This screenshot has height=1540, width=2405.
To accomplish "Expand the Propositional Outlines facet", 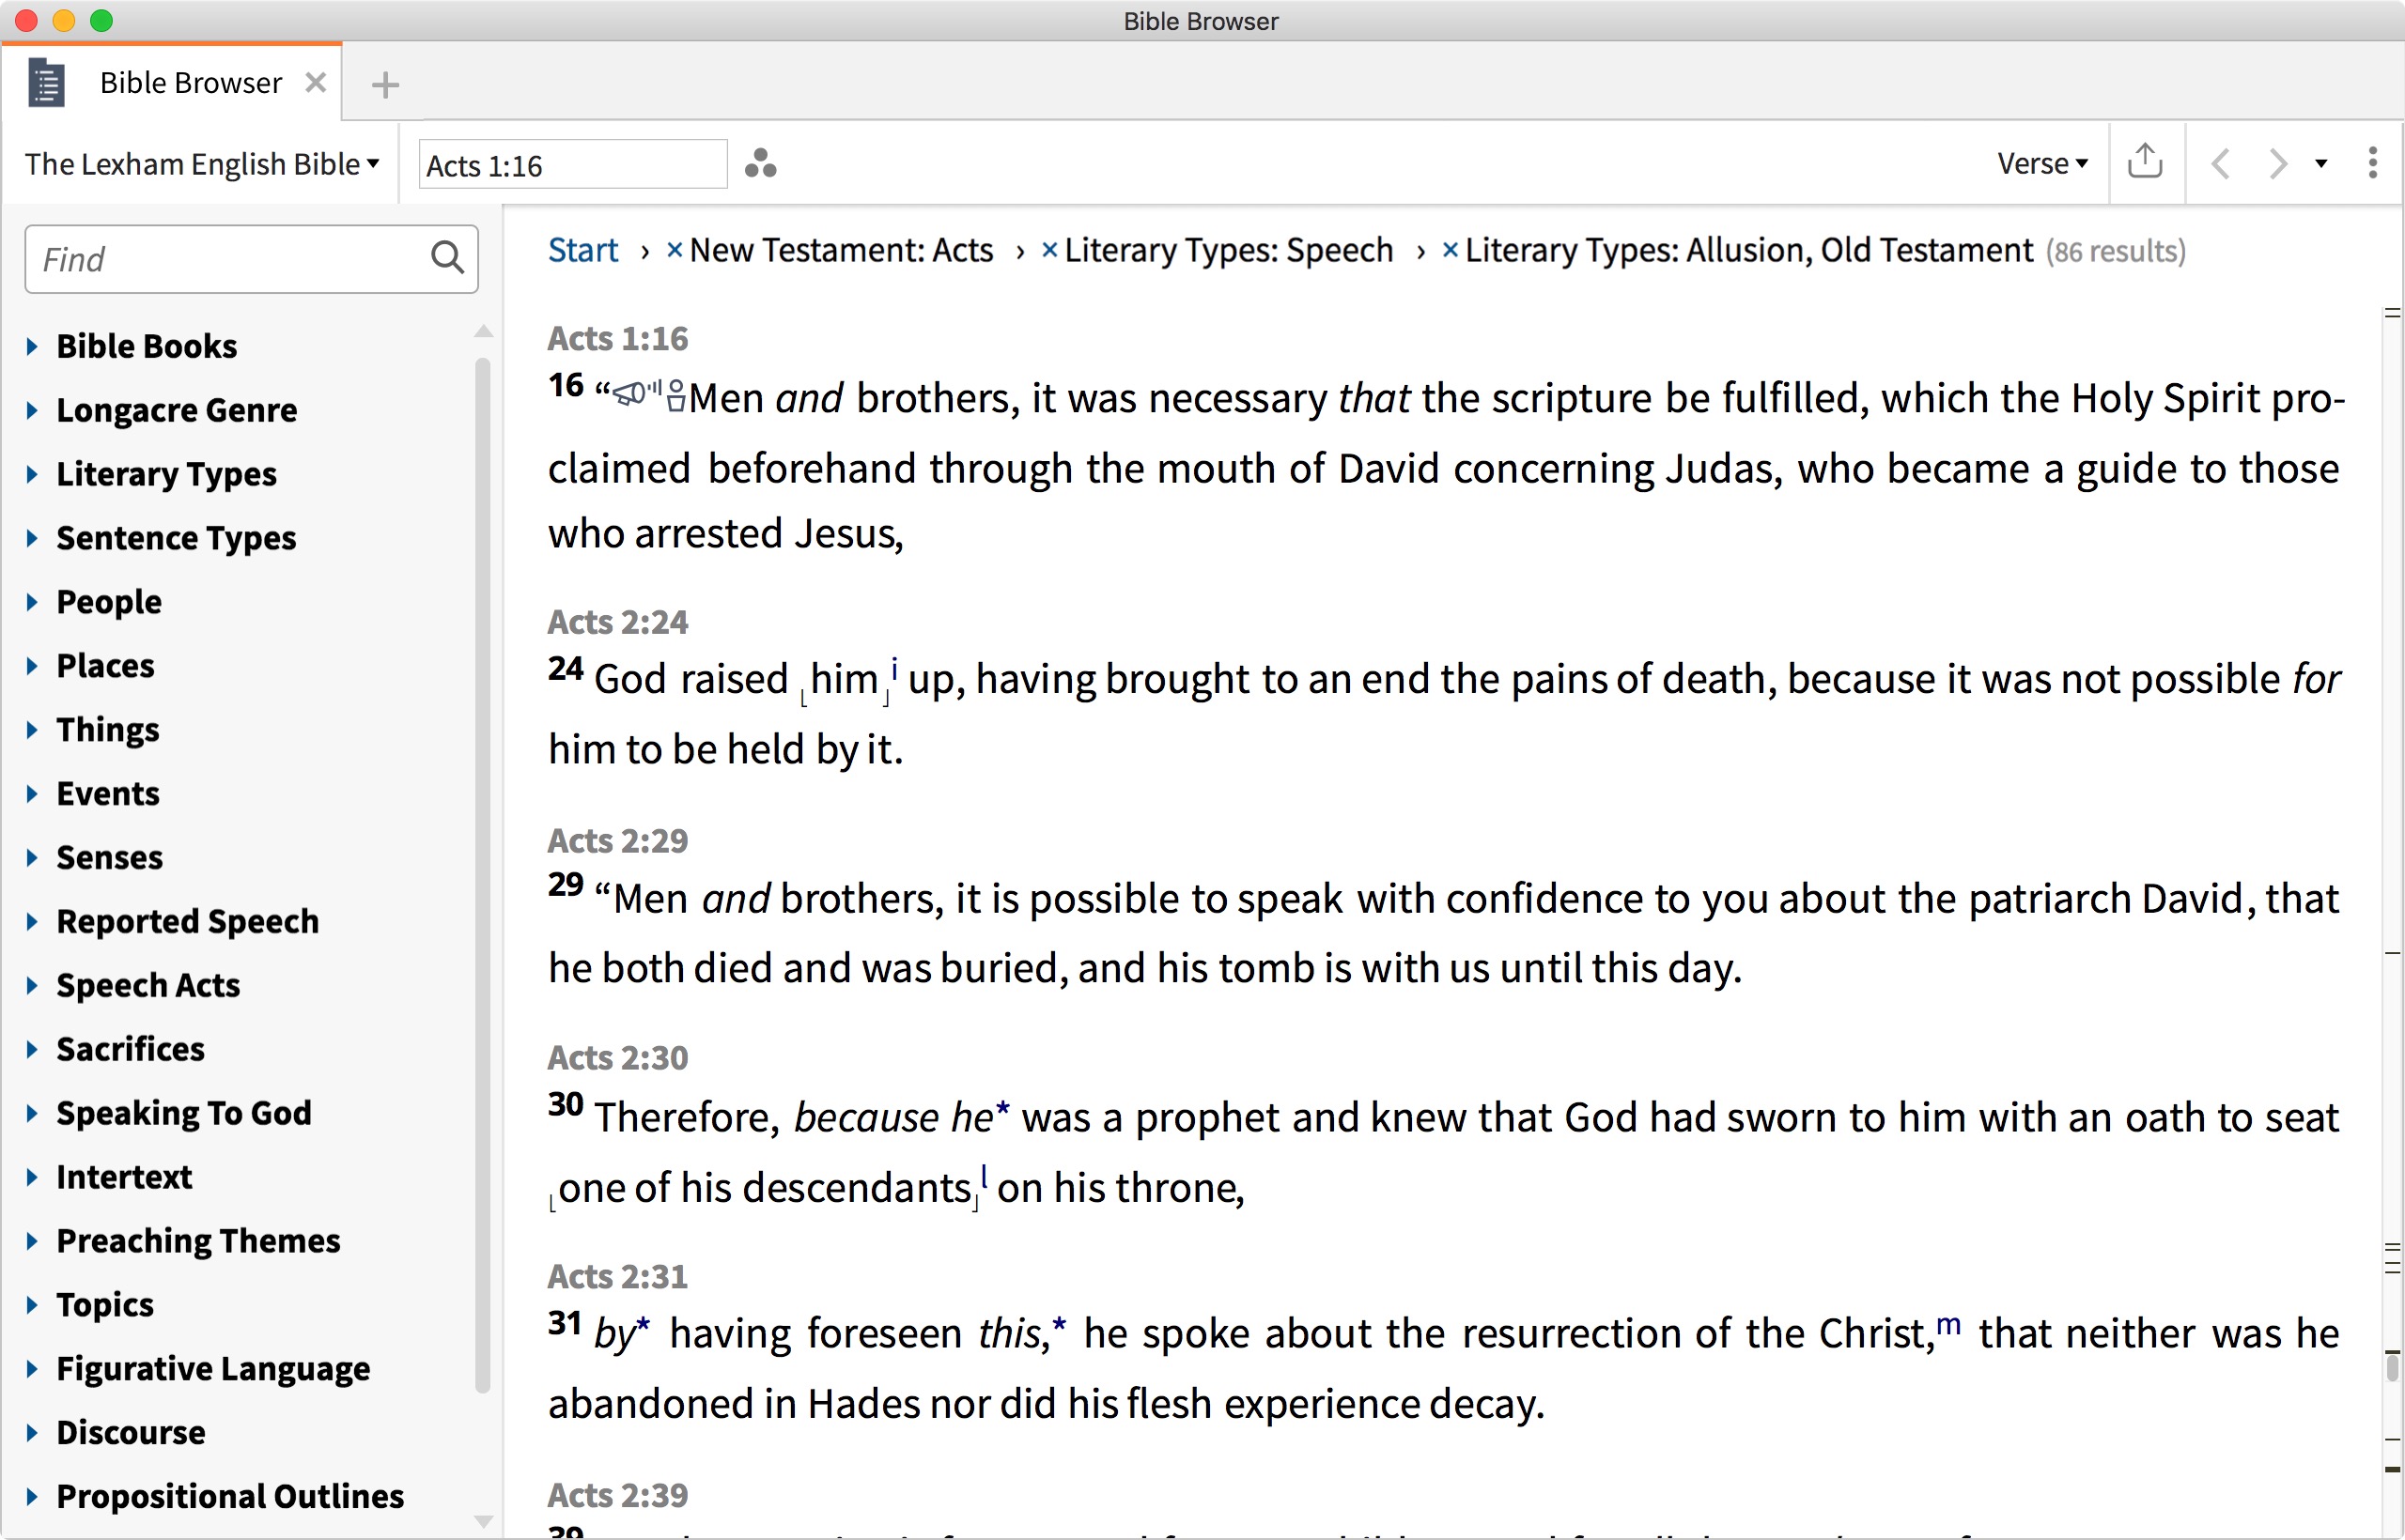I will click(x=31, y=1497).
